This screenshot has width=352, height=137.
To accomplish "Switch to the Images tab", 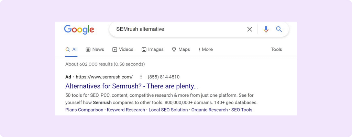I will pos(153,49).
